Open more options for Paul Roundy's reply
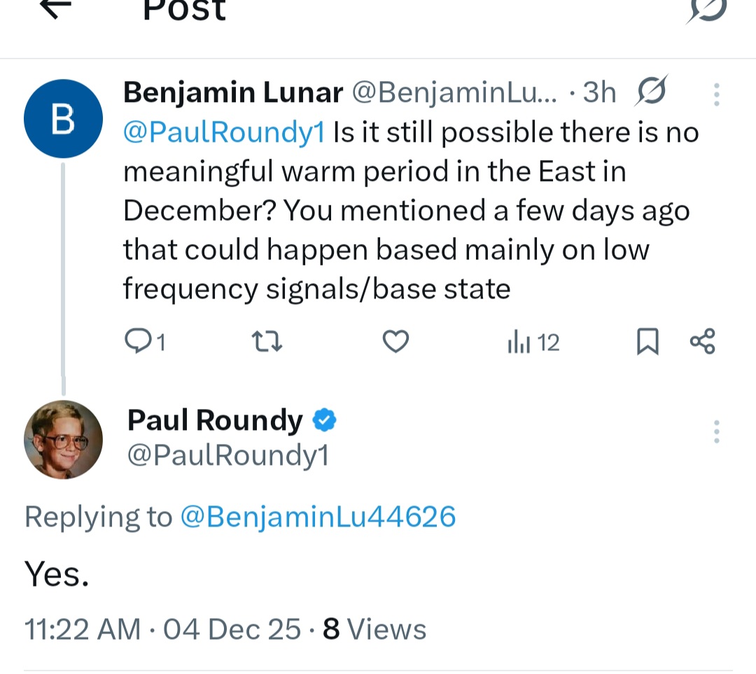756x674 pixels. point(716,431)
